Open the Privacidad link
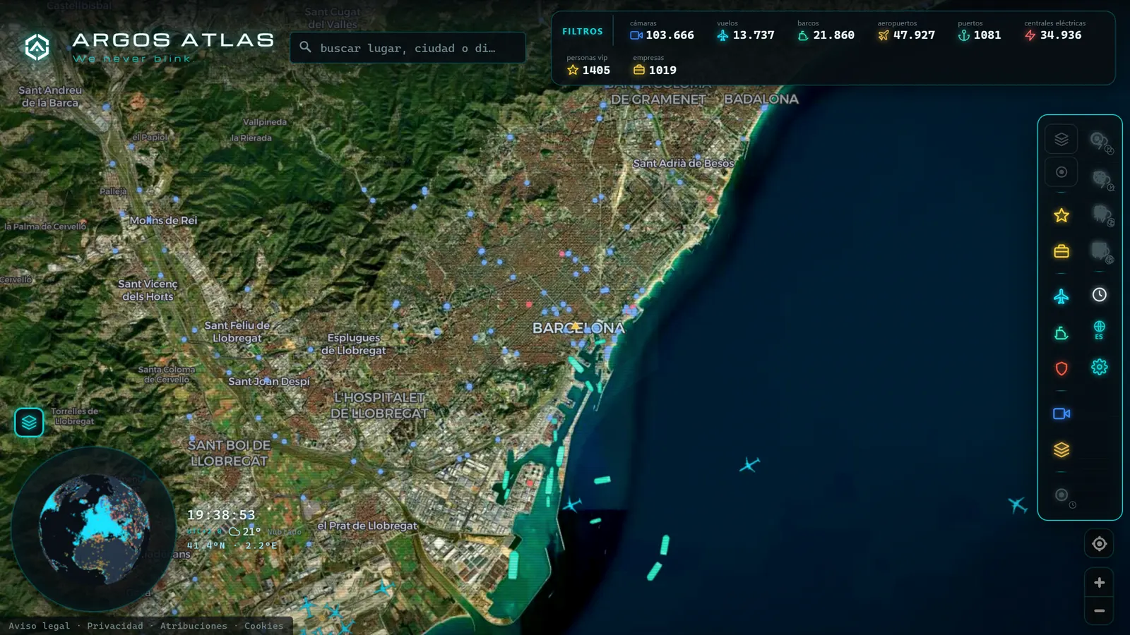Image resolution: width=1130 pixels, height=635 pixels. tap(115, 626)
